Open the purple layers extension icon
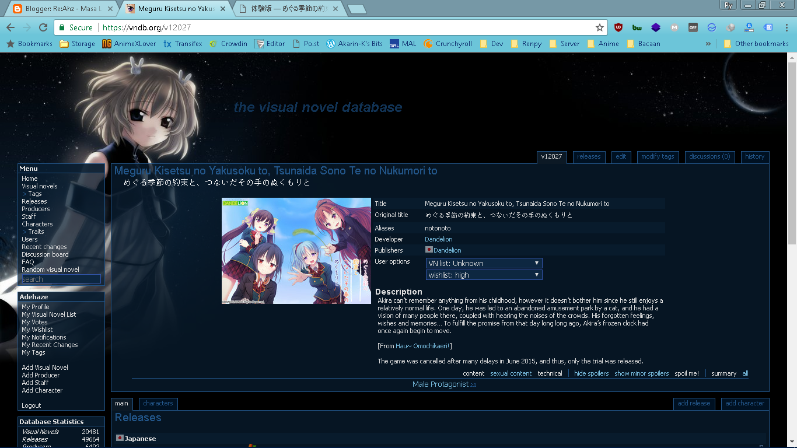Image resolution: width=797 pixels, height=448 pixels. click(656, 27)
